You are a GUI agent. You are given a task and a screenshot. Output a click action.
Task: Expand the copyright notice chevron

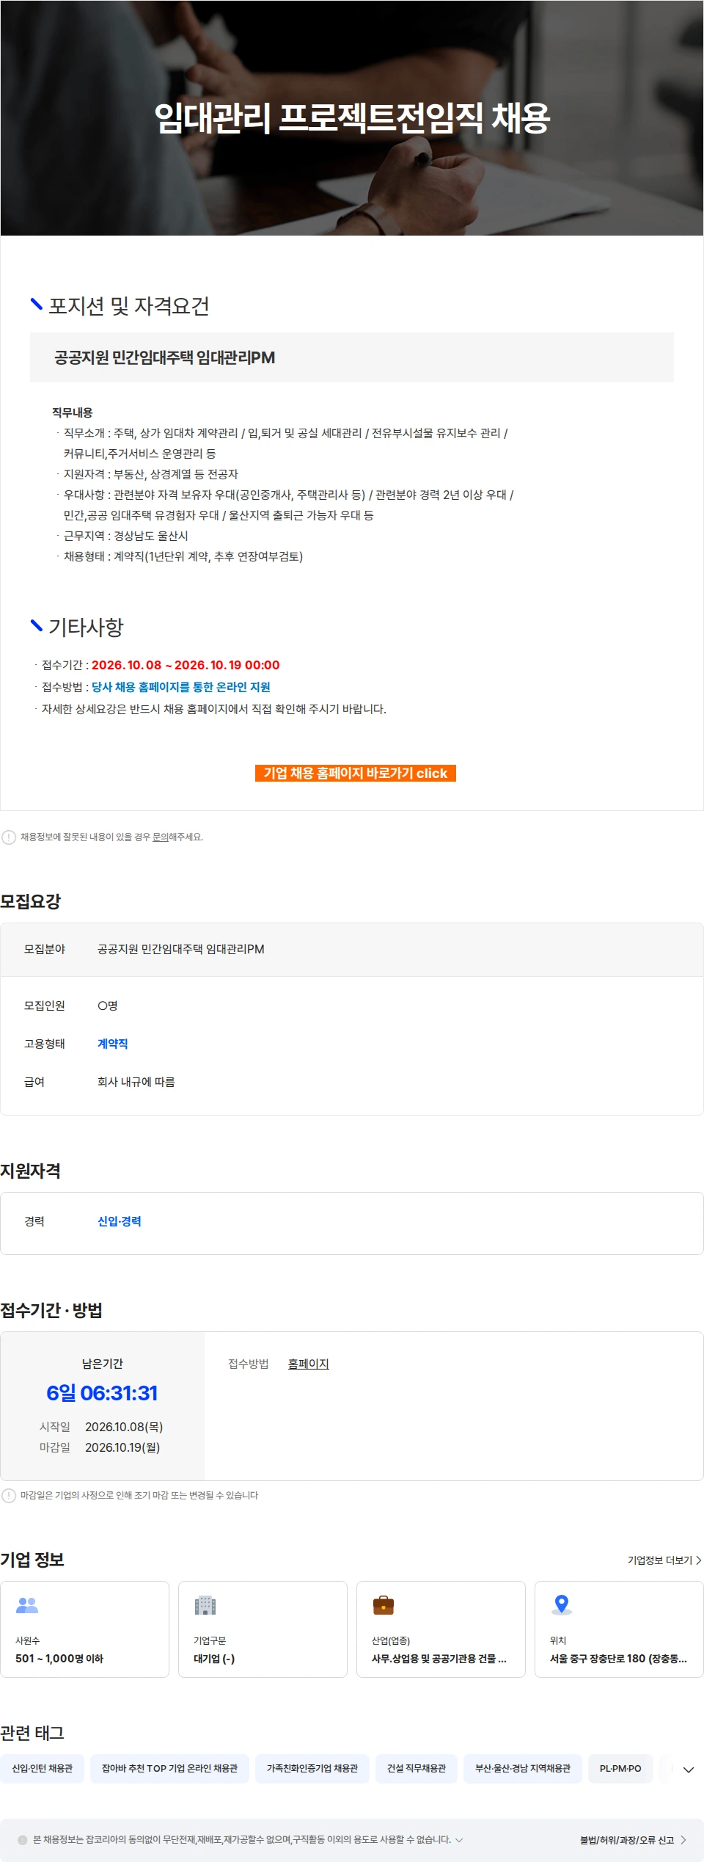click(x=459, y=1840)
